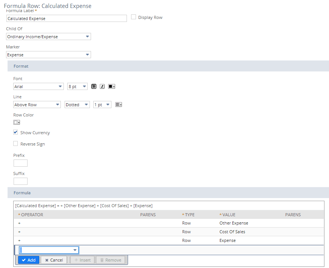The image size is (329, 268).
Task: Toggle the bold font icon
Action: (x=94, y=87)
